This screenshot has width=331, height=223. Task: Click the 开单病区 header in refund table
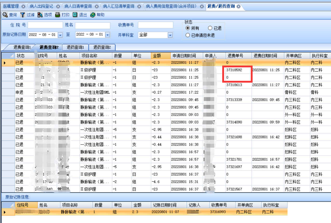[x=297, y=56]
